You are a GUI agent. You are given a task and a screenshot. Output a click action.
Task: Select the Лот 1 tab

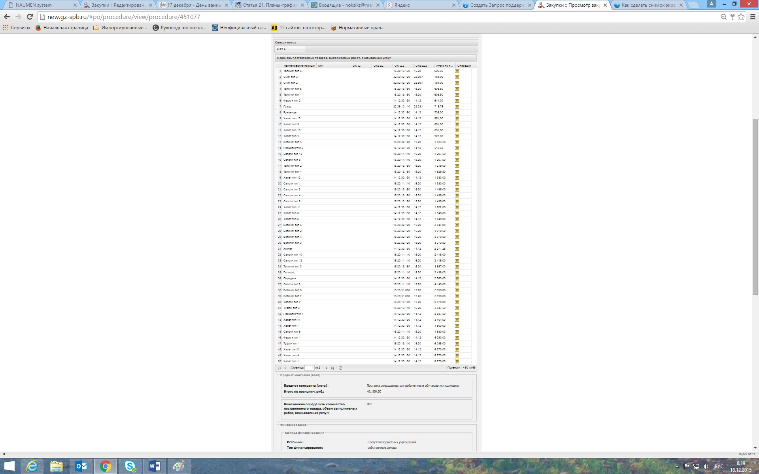(x=290, y=49)
